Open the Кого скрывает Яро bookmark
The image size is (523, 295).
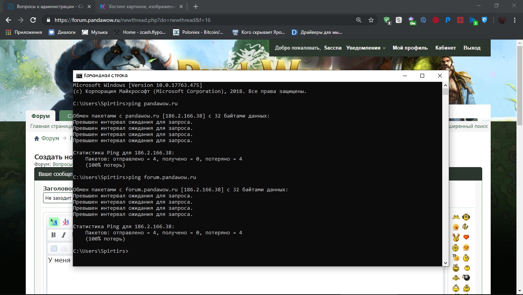pos(258,32)
